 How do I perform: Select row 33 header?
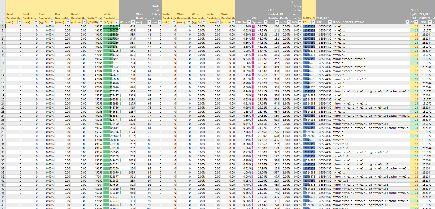[3, 152]
